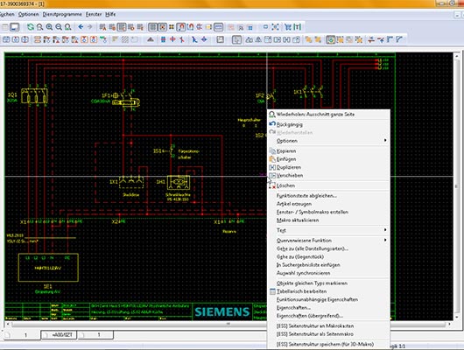Click the red crosshair connection icon
The height and width of the screenshot is (350, 464).
coord(172,39)
